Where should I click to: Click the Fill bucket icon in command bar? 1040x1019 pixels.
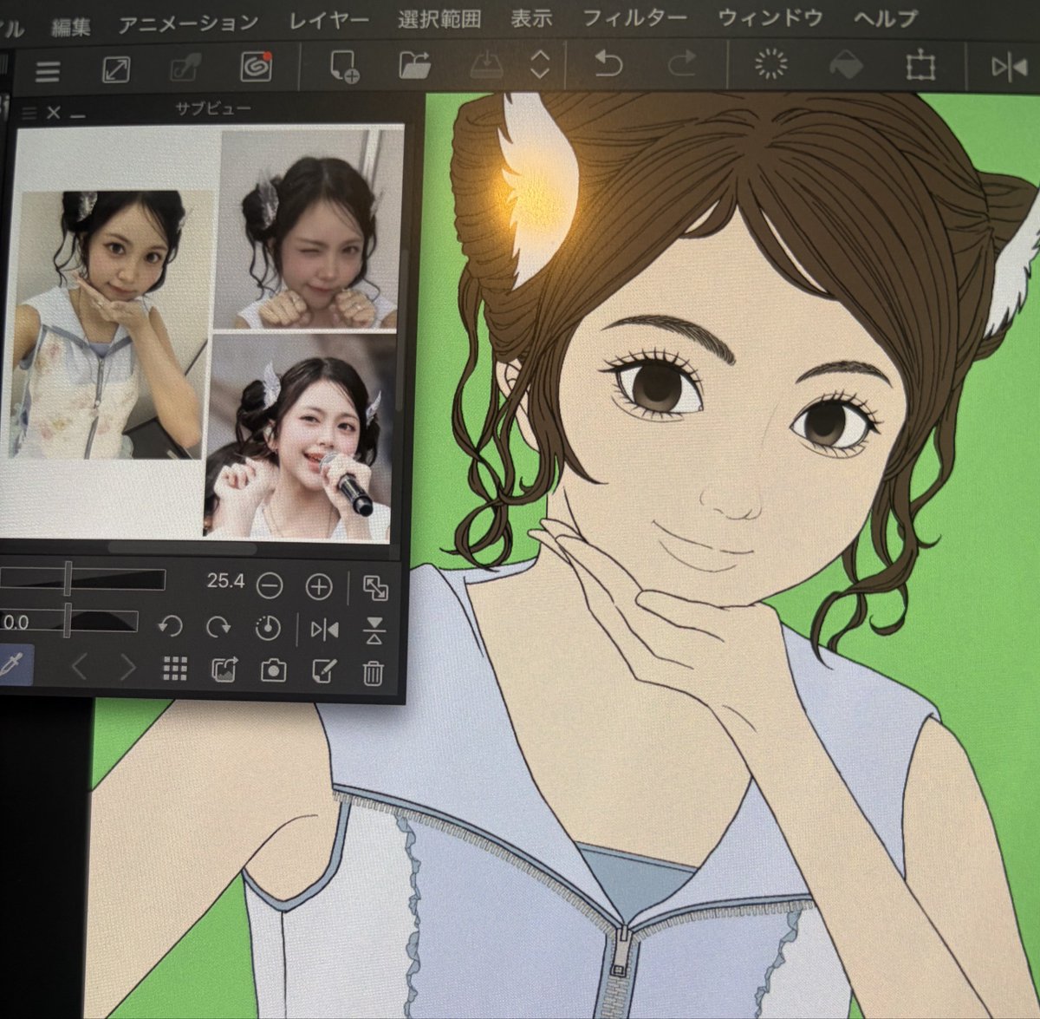[x=845, y=64]
